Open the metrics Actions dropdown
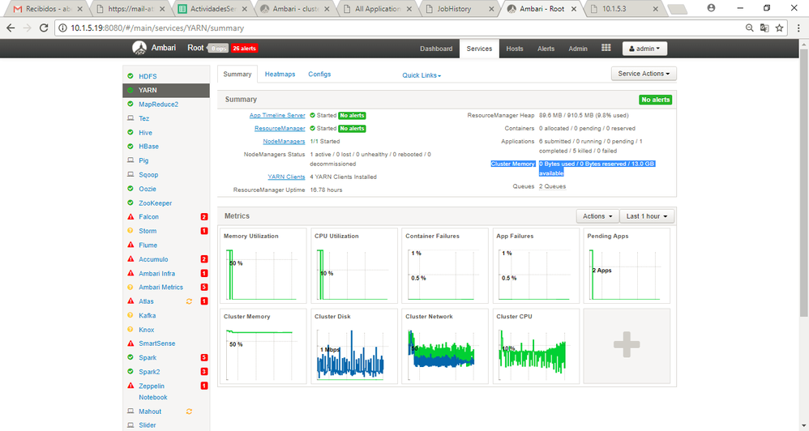809x431 pixels. [x=597, y=216]
